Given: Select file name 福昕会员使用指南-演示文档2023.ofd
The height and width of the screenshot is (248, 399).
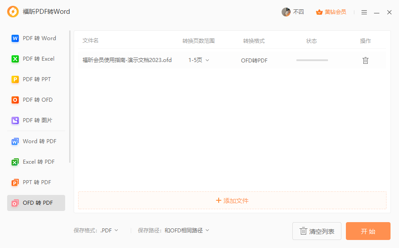Looking at the screenshot, I should point(127,60).
